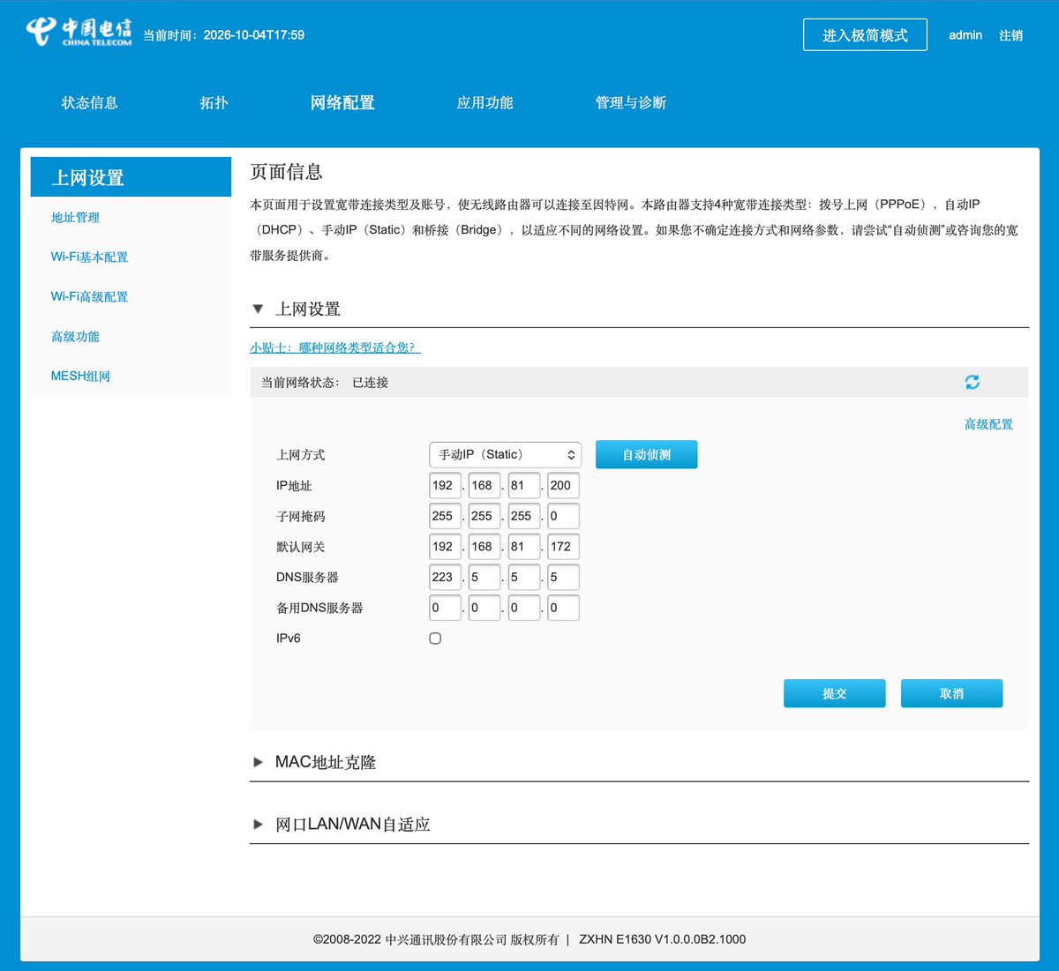The height and width of the screenshot is (971, 1059).
Task: Click the 注销 logout link
Action: [x=1010, y=35]
